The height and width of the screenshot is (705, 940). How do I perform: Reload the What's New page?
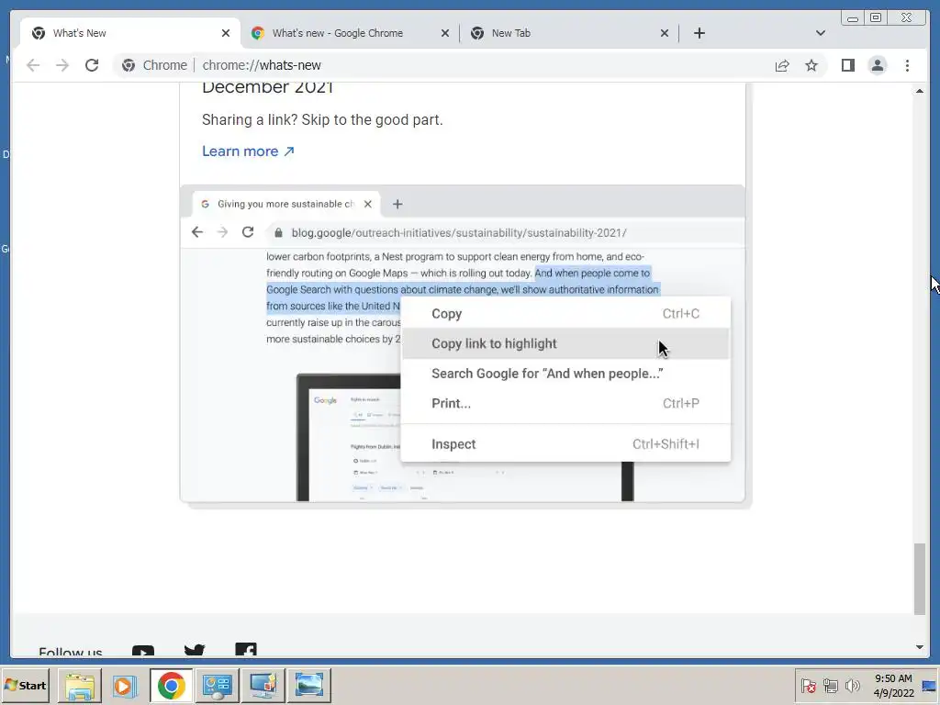pos(92,65)
